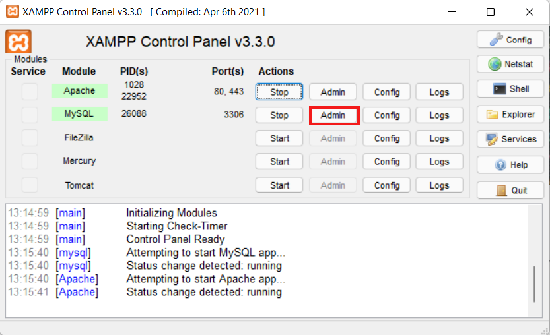Click the 'Starting Check-Timer' log line

177,226
